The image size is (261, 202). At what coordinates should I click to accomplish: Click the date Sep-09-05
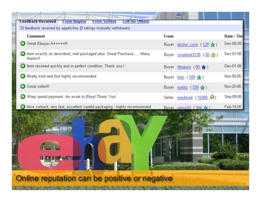coord(233,97)
